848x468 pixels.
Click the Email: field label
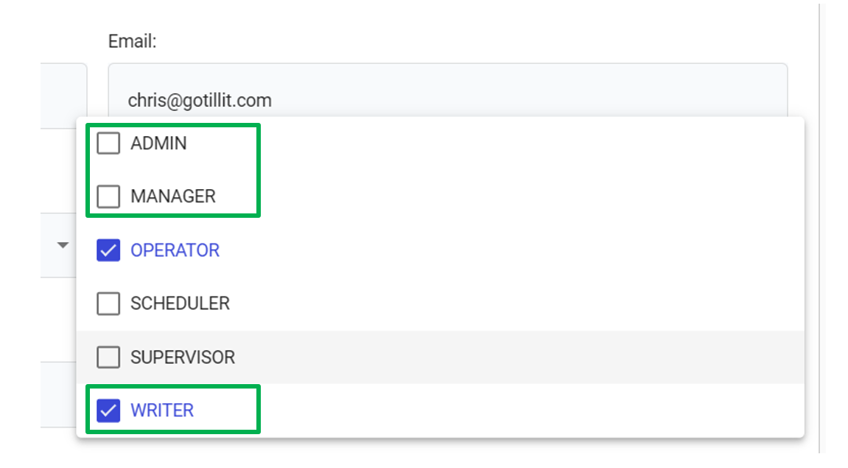coord(133,41)
